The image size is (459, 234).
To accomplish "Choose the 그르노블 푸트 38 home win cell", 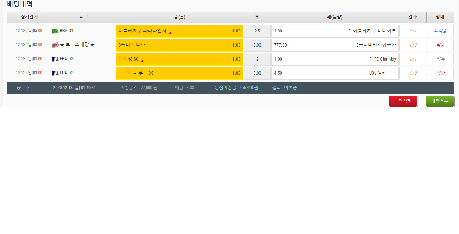I will (x=179, y=73).
